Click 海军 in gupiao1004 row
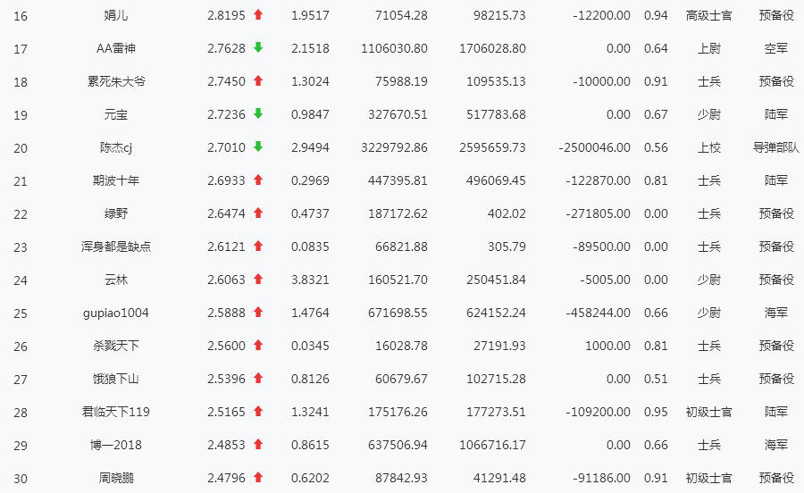 [x=776, y=313]
